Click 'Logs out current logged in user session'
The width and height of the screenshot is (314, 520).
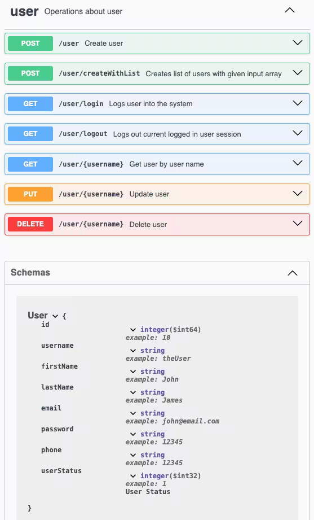[177, 134]
